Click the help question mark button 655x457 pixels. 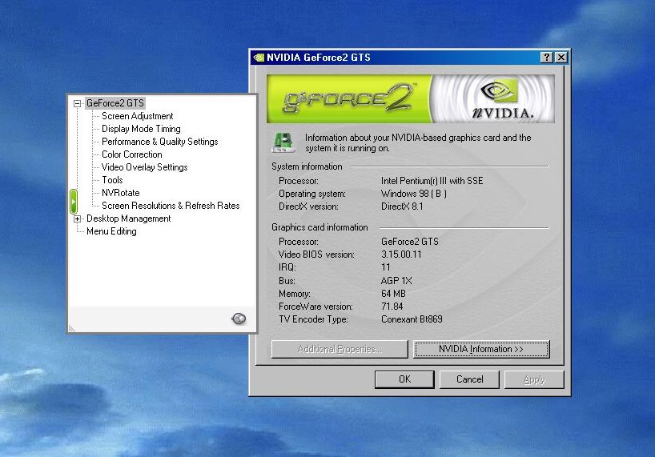[546, 58]
